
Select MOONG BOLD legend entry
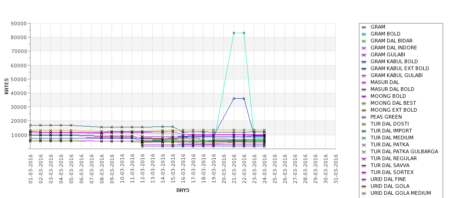click(x=388, y=96)
